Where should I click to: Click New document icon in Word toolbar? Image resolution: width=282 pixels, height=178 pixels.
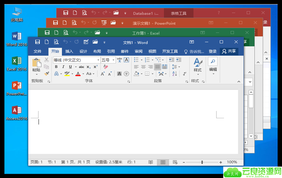[x=47, y=42]
